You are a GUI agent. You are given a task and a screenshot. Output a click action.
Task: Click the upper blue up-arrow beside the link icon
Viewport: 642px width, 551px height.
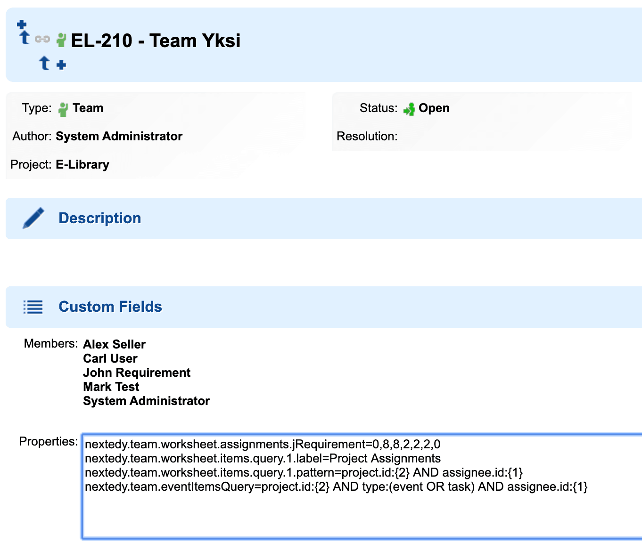25,38
